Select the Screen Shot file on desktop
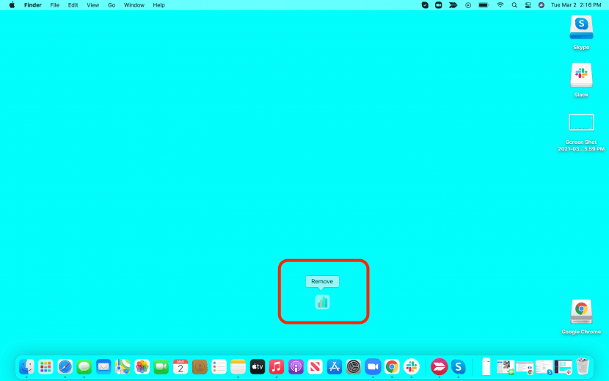The width and height of the screenshot is (609, 381). (581, 123)
